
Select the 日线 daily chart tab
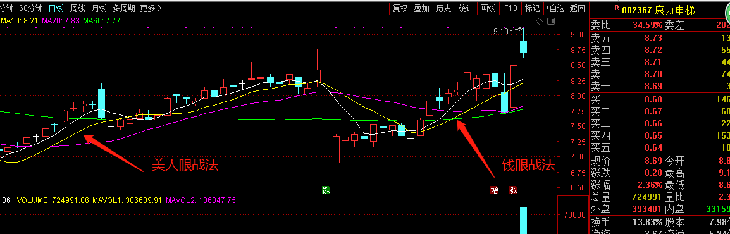56,8
